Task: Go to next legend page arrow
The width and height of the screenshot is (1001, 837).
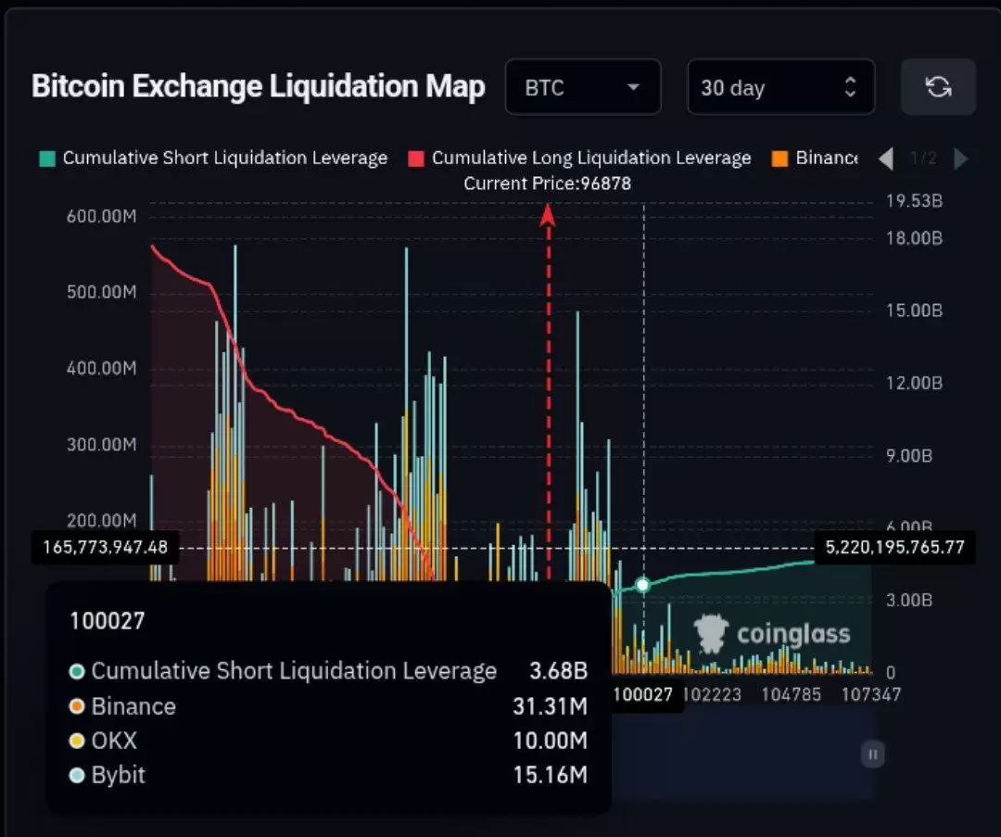Action: pyautogui.click(x=961, y=159)
